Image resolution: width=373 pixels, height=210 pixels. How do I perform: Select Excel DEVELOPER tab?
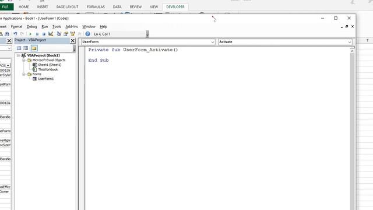[175, 7]
